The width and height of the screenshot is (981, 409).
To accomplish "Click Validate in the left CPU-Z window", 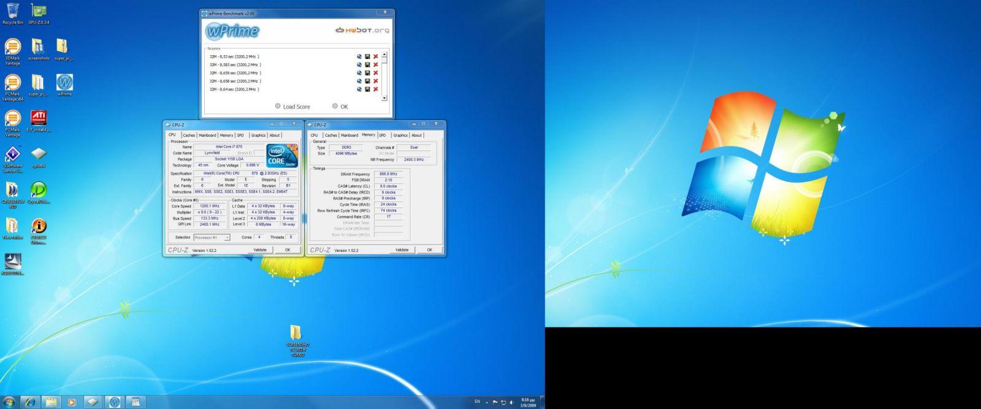I will click(260, 250).
